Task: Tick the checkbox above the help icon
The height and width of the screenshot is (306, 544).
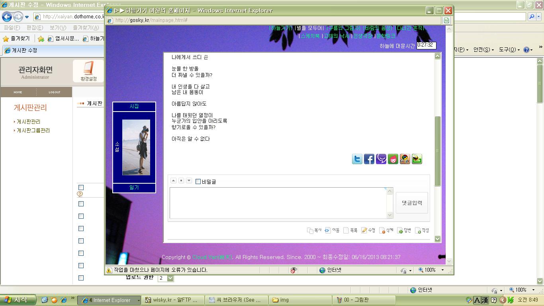Action: 81,187
